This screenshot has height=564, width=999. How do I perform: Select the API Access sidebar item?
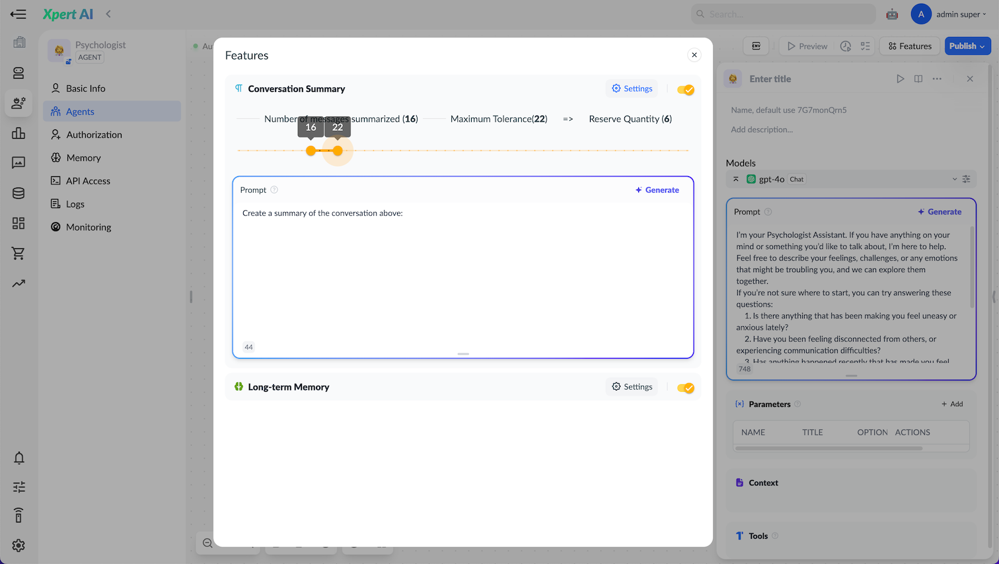tap(86, 180)
